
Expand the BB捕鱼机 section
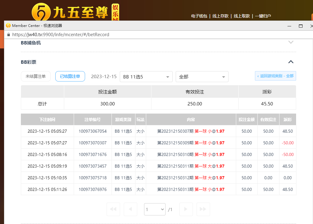[291, 43]
